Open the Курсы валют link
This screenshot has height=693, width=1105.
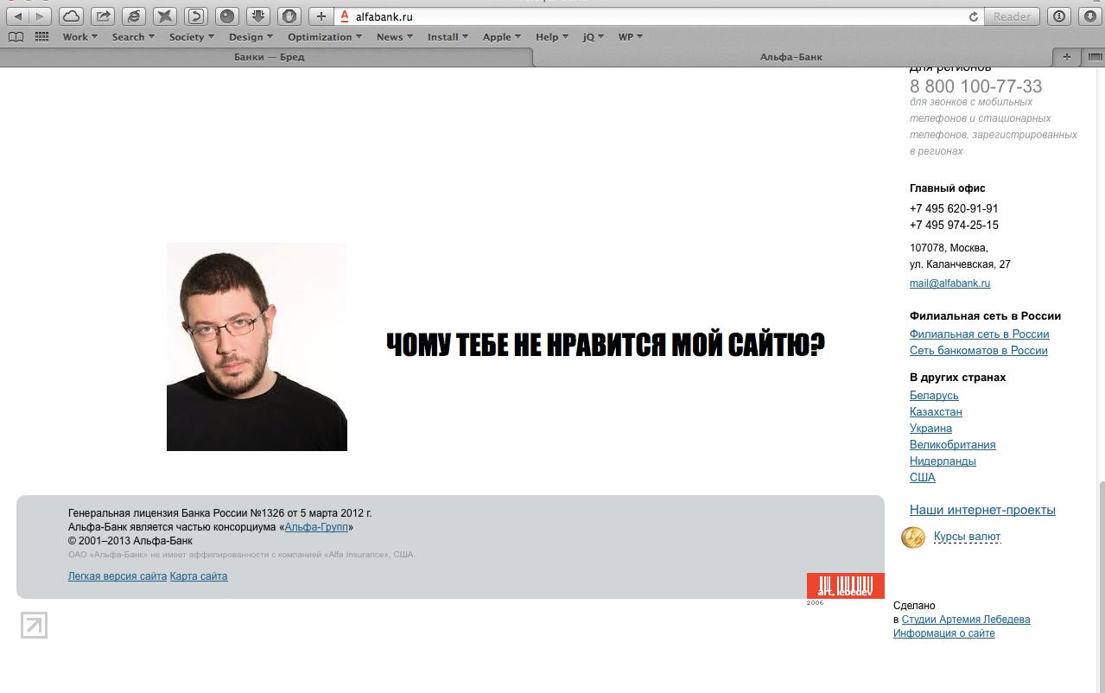[x=967, y=537]
